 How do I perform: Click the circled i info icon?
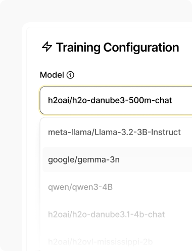point(70,75)
